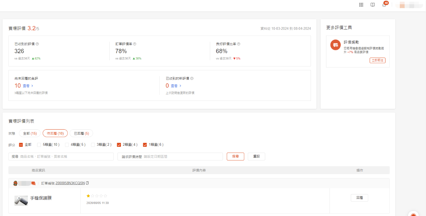426x216 pixels.
Task: Click help icon next to 訂單評價率
Action: 135,44
